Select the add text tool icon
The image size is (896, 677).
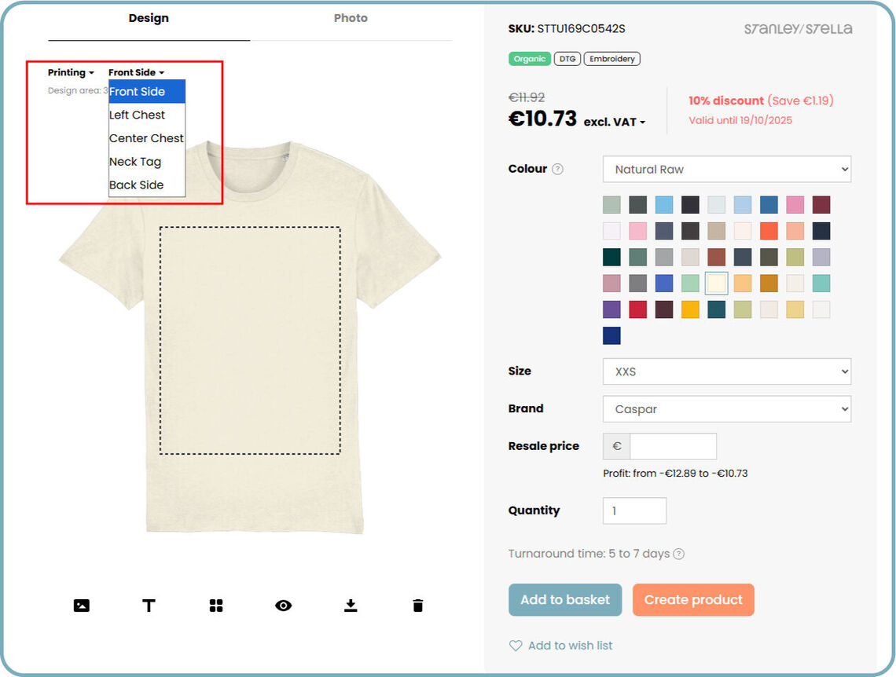(149, 606)
